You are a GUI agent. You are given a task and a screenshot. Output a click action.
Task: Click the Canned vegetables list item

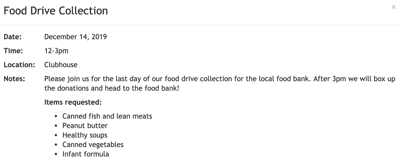coord(93,145)
